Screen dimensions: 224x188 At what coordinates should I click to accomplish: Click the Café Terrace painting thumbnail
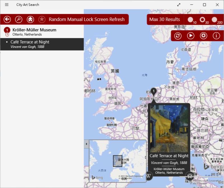(169, 128)
